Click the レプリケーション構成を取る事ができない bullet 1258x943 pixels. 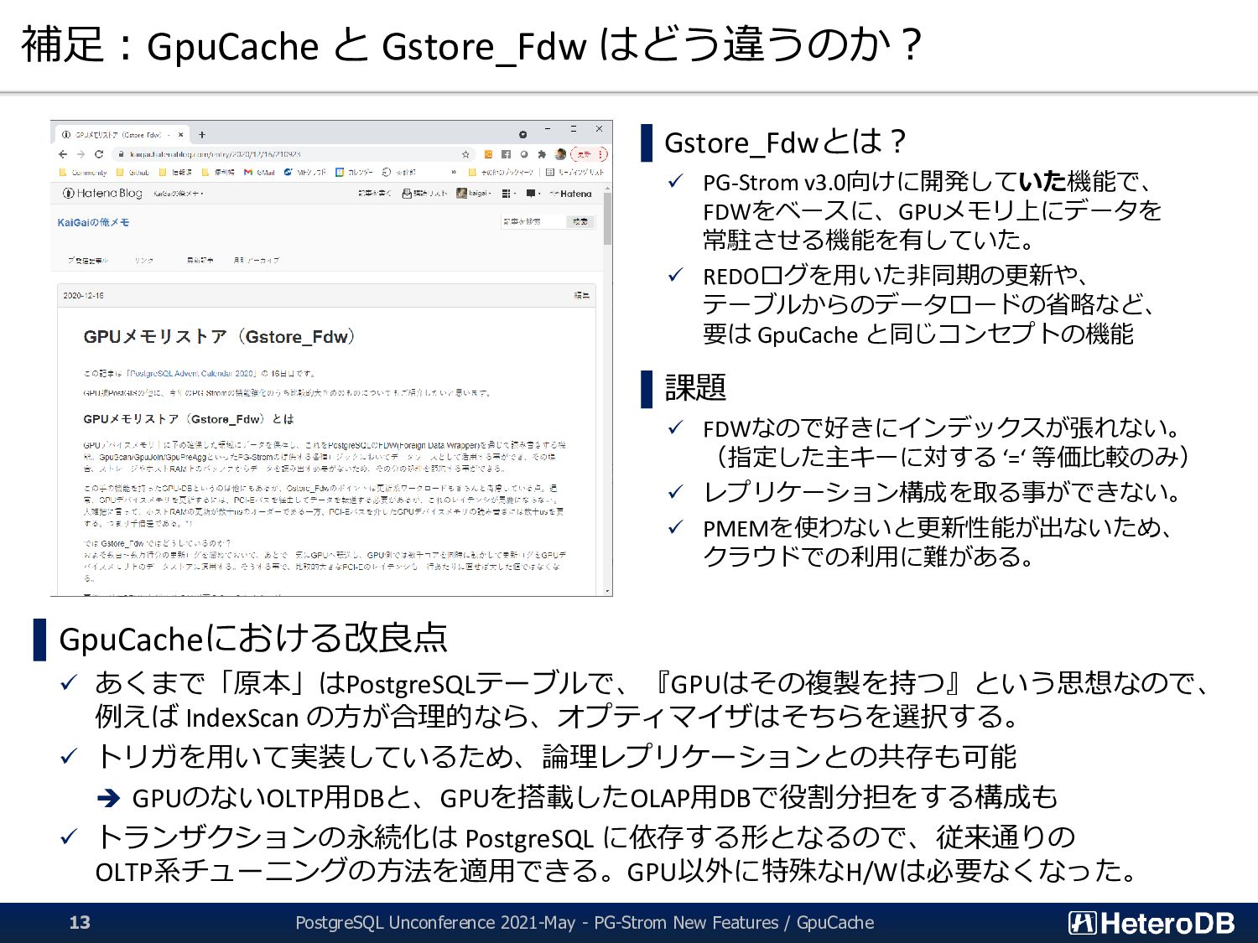pyautogui.click(x=942, y=492)
